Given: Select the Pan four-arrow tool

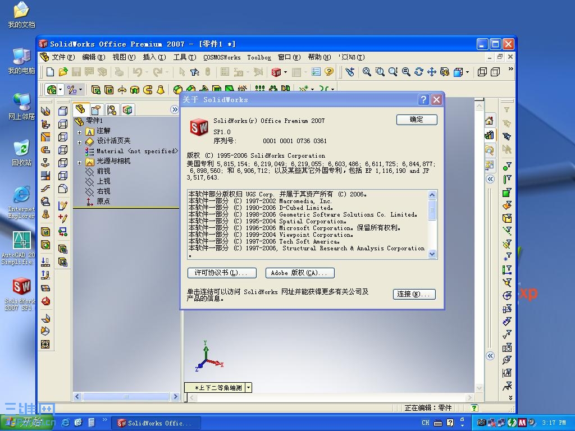Looking at the screenshot, I should coord(432,72).
